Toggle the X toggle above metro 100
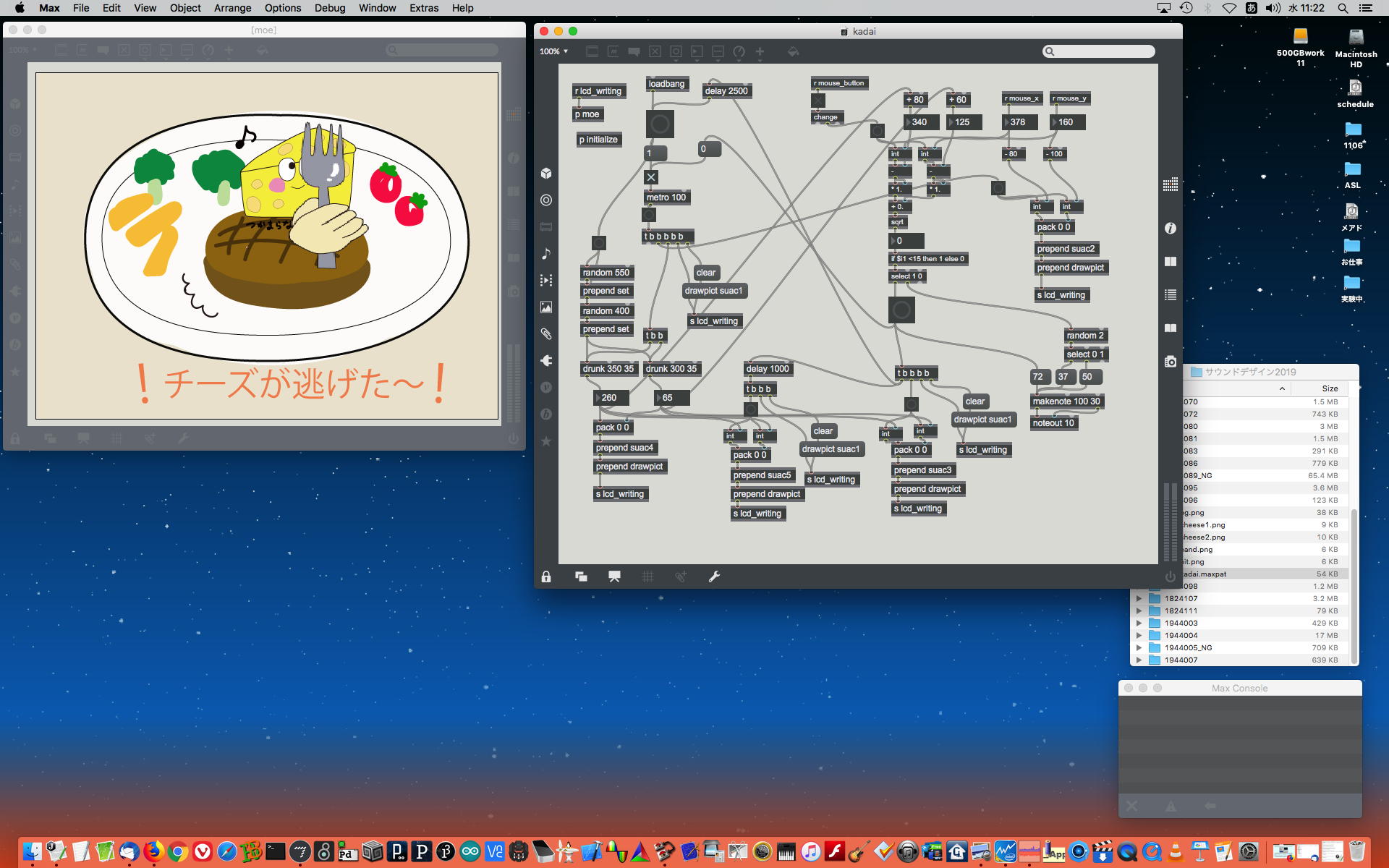This screenshot has width=1389, height=868. 651,176
